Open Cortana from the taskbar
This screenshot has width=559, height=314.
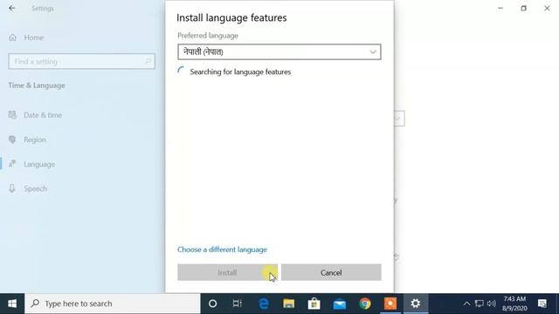click(x=213, y=304)
